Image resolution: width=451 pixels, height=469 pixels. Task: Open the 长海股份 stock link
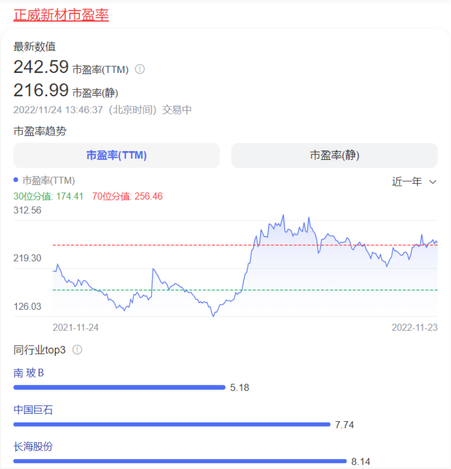33,447
